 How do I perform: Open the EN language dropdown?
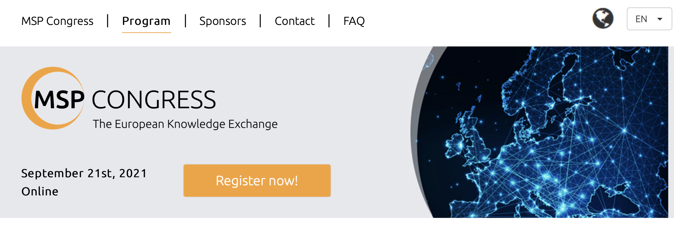[x=649, y=19]
